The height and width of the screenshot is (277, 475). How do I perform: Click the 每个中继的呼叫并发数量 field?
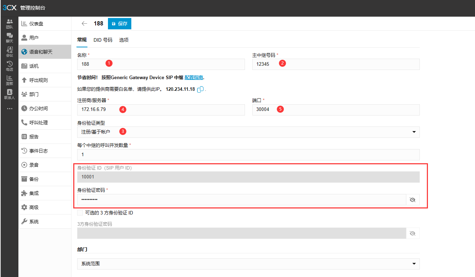248,155
